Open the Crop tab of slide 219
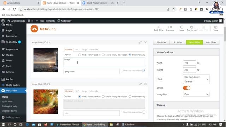The width and height of the screenshot is (226, 127). 84,49
